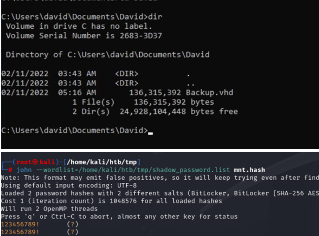Click the Backup.vhd file name
Screen dimensions: 319x236
pos(209,93)
